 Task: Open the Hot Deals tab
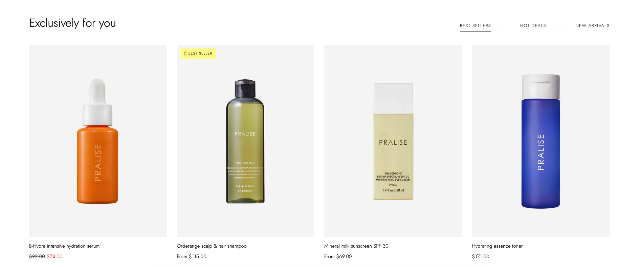pos(533,26)
